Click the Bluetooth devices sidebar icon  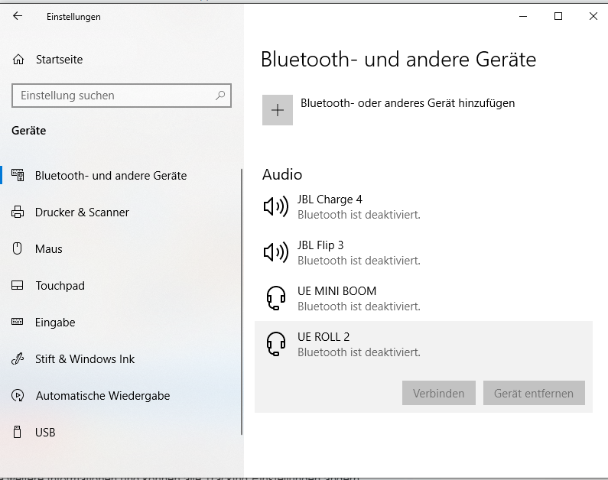click(x=18, y=175)
